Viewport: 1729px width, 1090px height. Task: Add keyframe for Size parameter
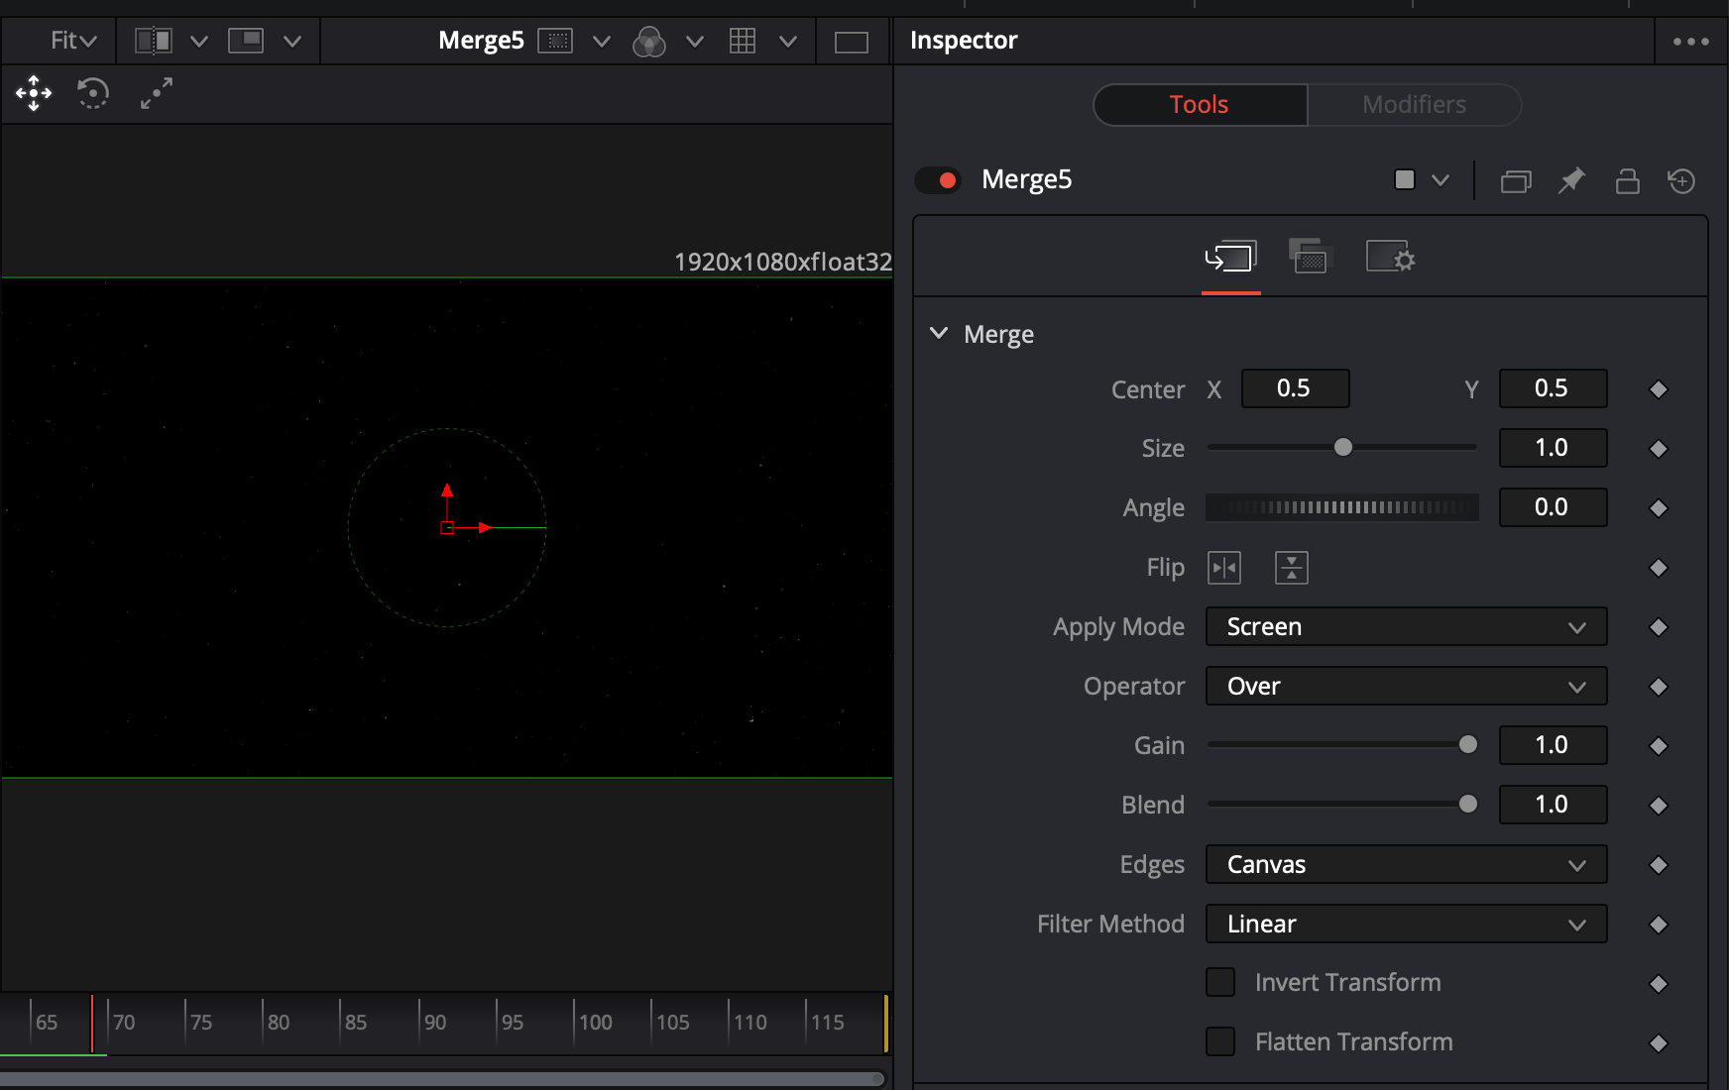pos(1659,449)
